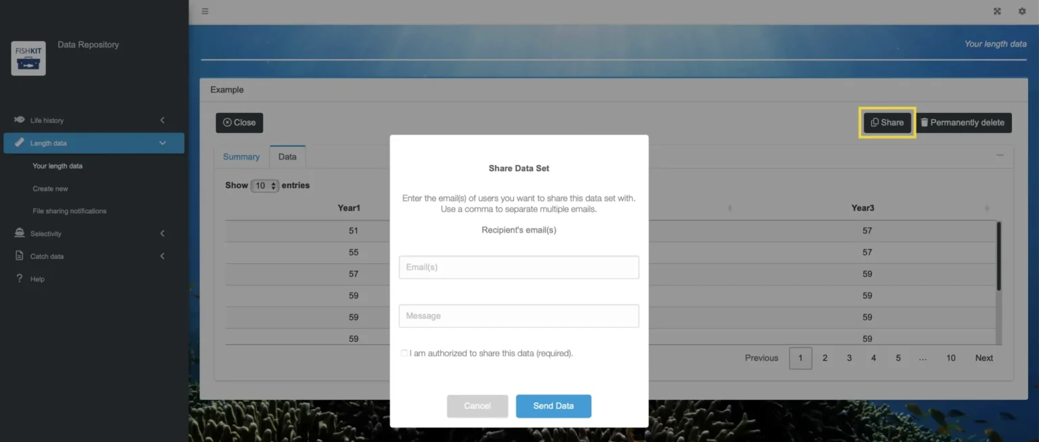
Task: Sort by Year3 column arrows
Action: click(987, 208)
